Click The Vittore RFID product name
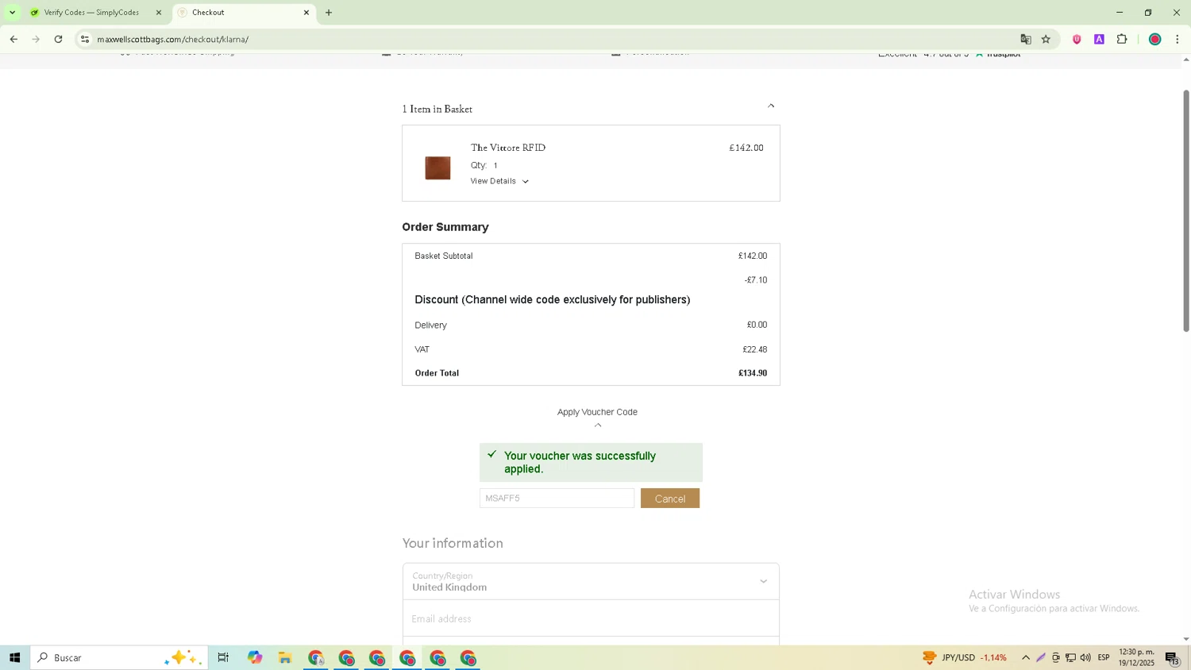 (508, 148)
